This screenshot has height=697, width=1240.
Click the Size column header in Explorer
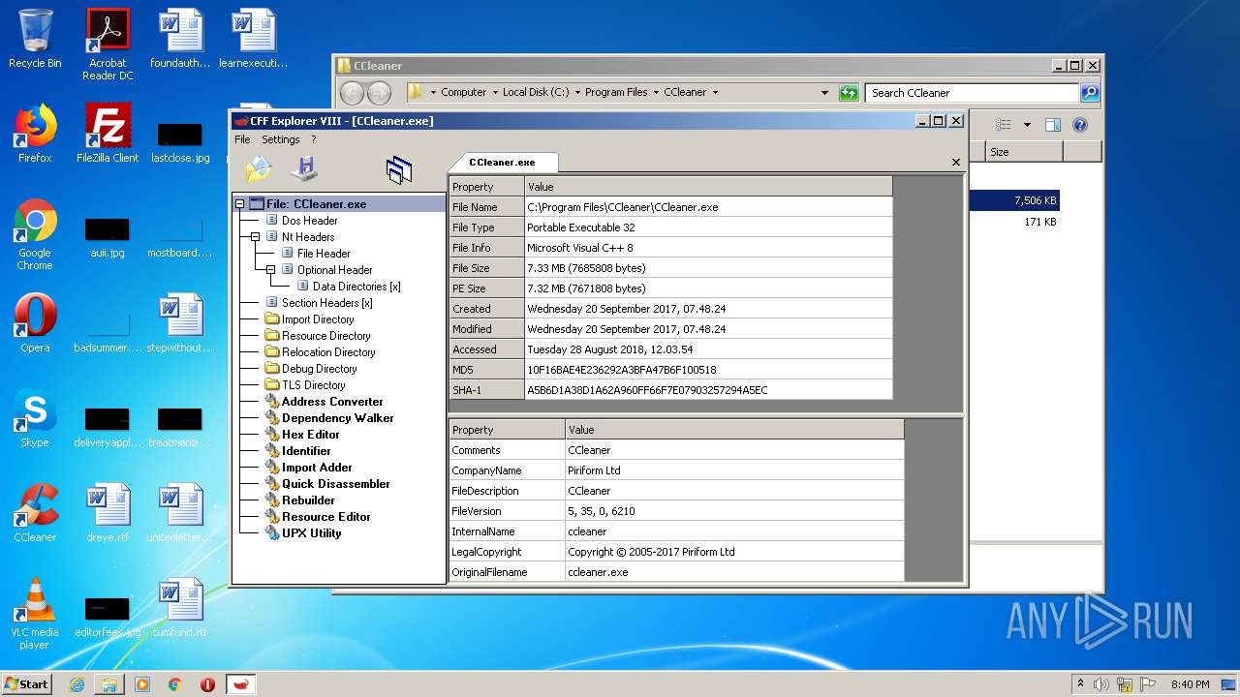pos(1024,152)
